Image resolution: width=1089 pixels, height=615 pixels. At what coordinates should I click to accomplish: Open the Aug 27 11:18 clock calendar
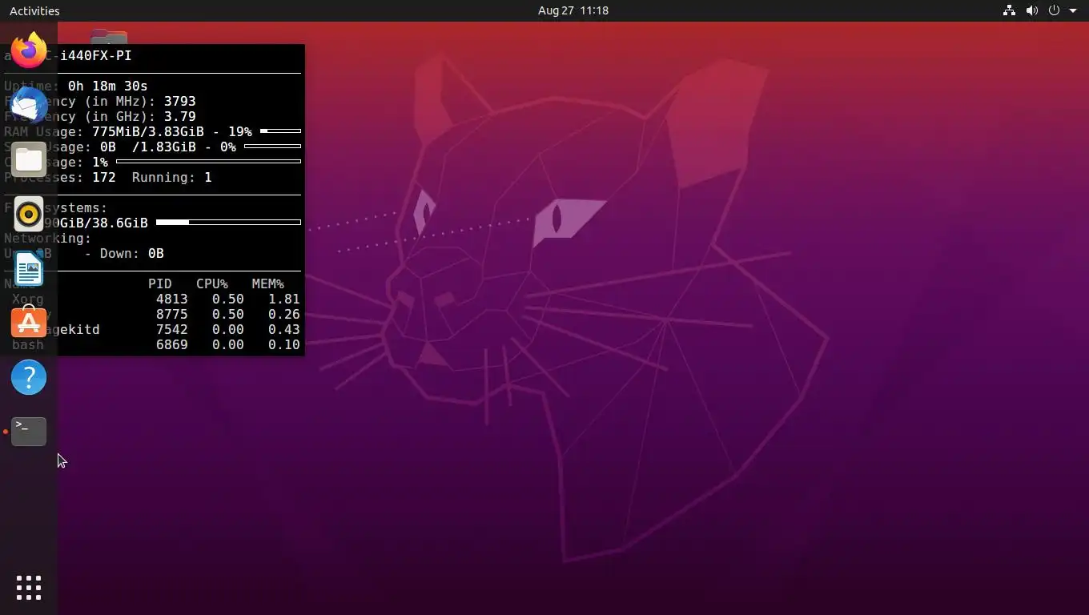click(x=573, y=10)
